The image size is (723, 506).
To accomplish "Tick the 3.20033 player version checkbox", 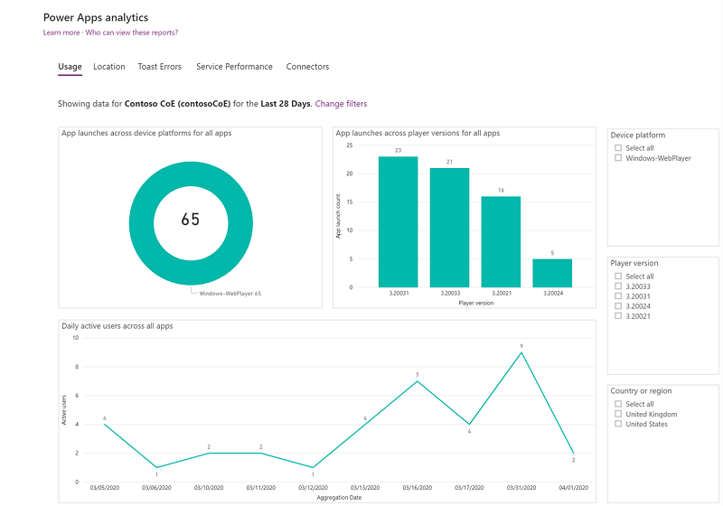I will (617, 286).
